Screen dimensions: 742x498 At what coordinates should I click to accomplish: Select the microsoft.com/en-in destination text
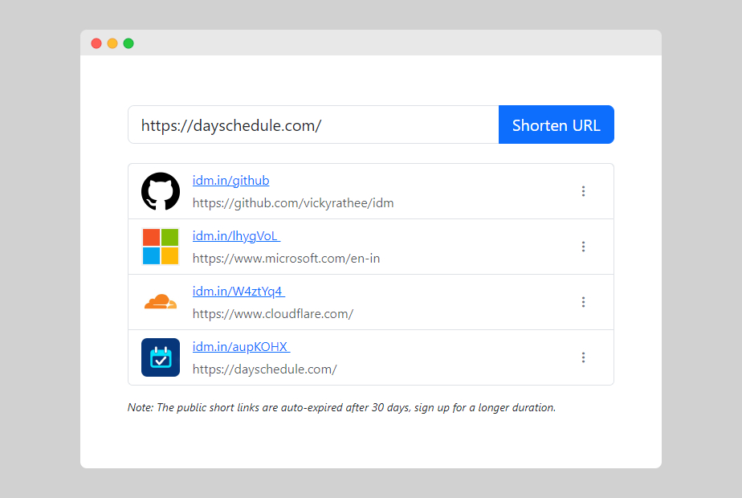[x=286, y=258]
